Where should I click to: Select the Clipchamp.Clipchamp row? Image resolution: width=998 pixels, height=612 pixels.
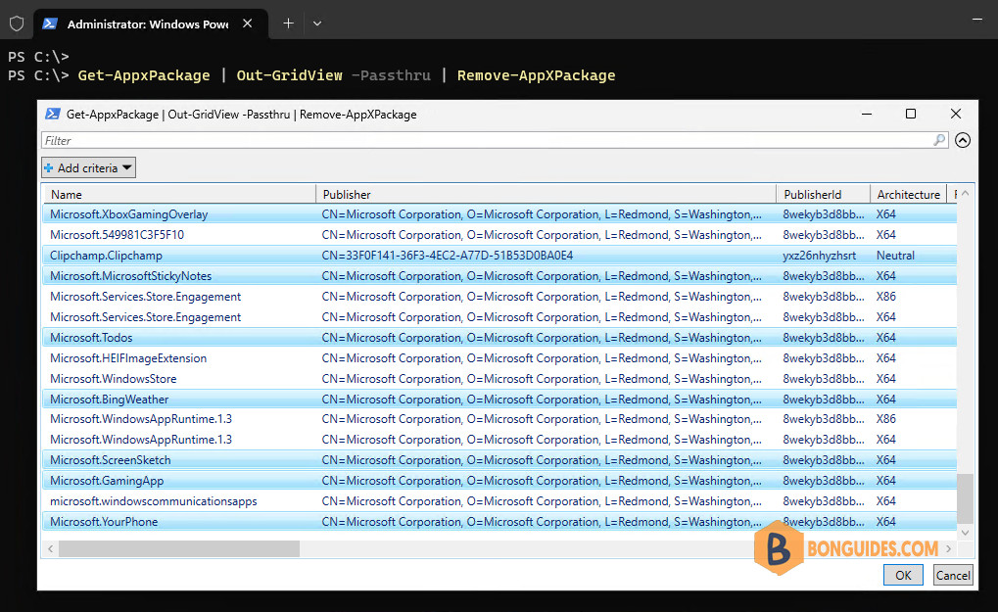click(499, 256)
